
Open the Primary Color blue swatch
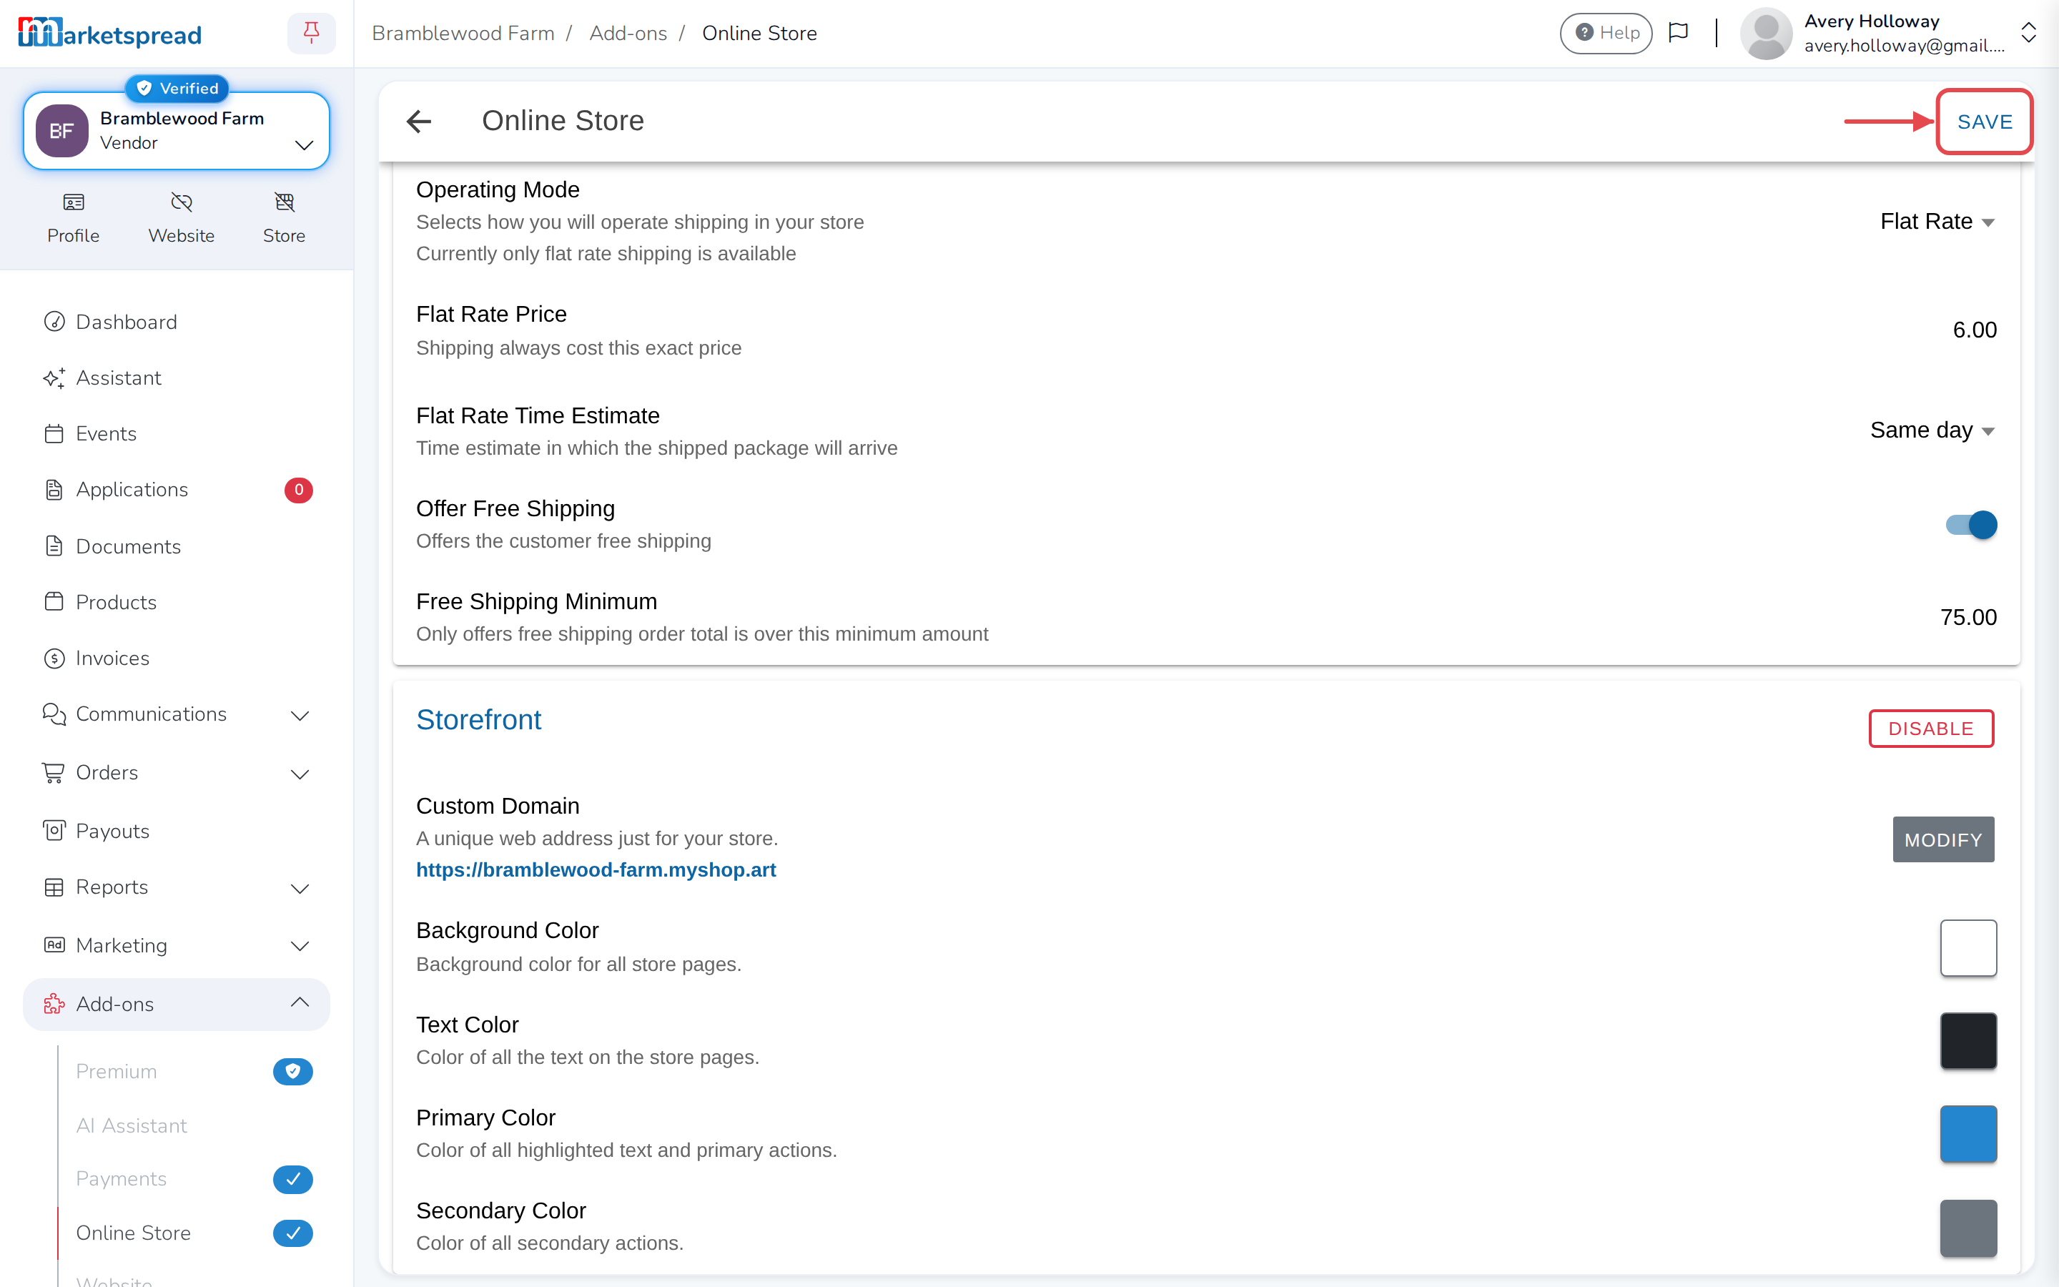pyautogui.click(x=1968, y=1134)
